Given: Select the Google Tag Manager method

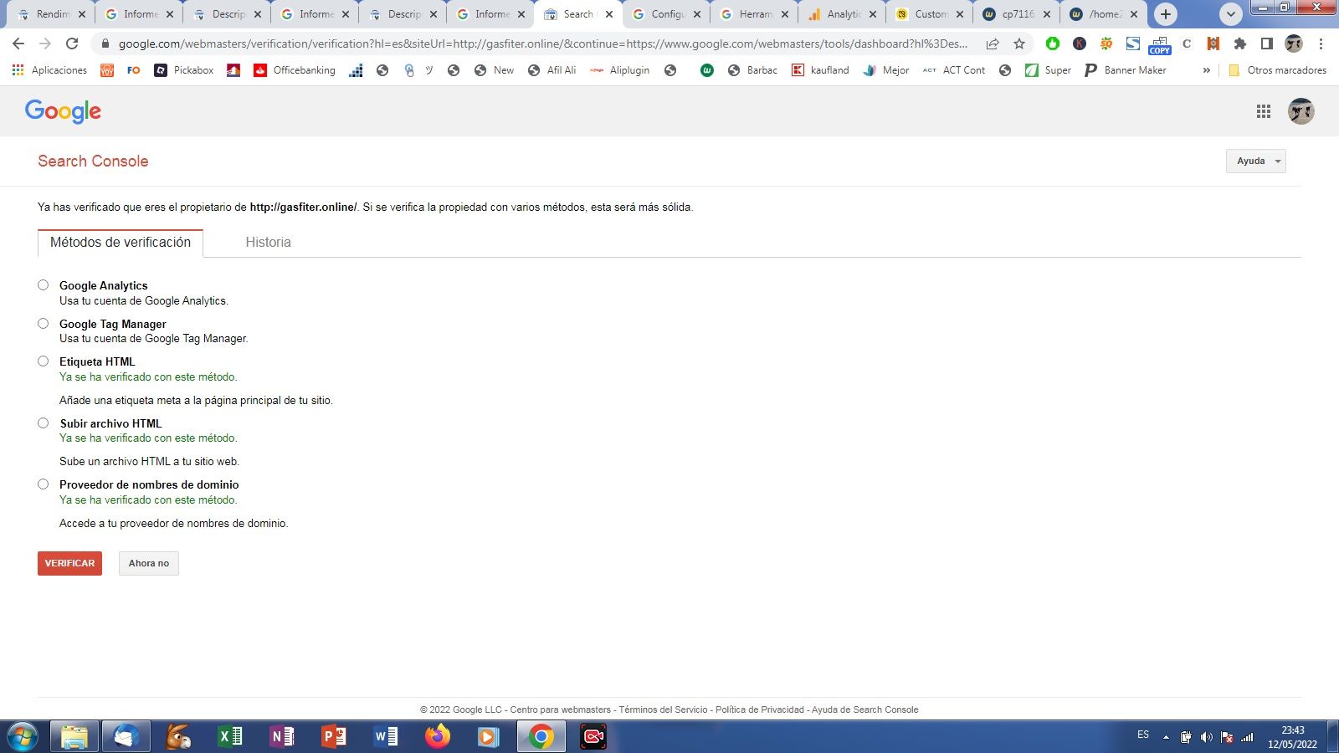Looking at the screenshot, I should [x=43, y=324].
